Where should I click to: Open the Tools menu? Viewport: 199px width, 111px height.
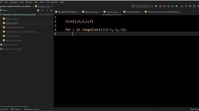(42, 2)
